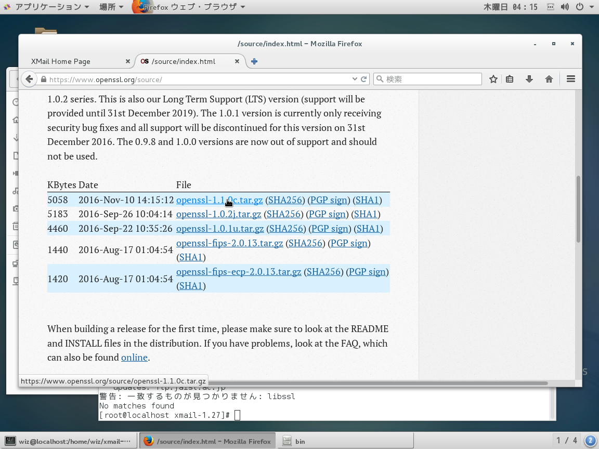
Task: Open a new tab with plus icon
Action: click(254, 61)
